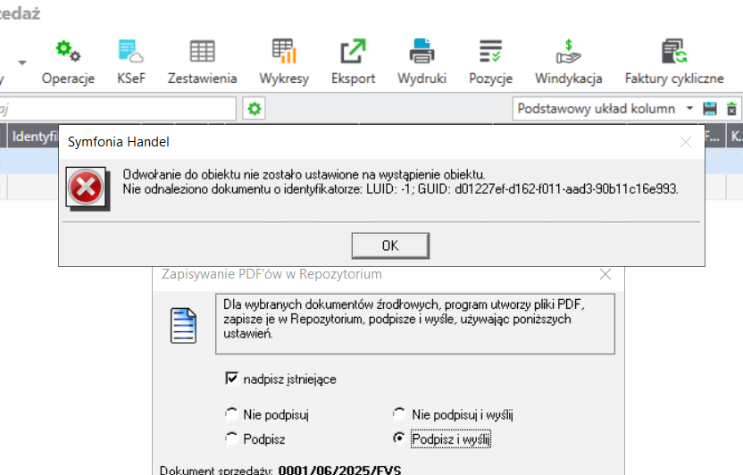
Task: Click the Pozycje toolbar icon
Action: [490, 61]
